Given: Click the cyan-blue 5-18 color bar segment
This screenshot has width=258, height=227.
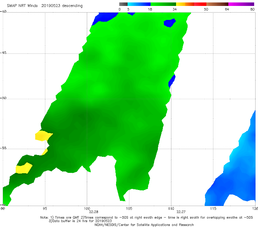Looking at the screenshot, I should click(x=139, y=4).
